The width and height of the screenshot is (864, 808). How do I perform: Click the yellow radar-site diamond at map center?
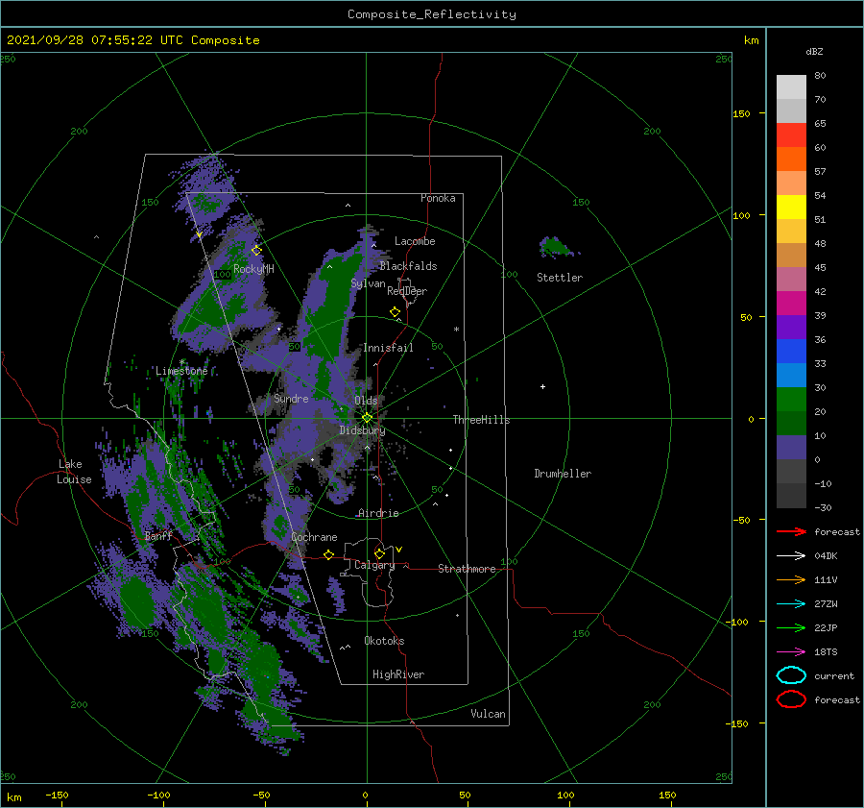click(367, 418)
